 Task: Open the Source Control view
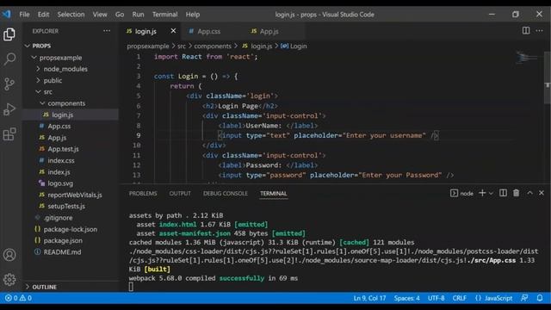[9, 84]
